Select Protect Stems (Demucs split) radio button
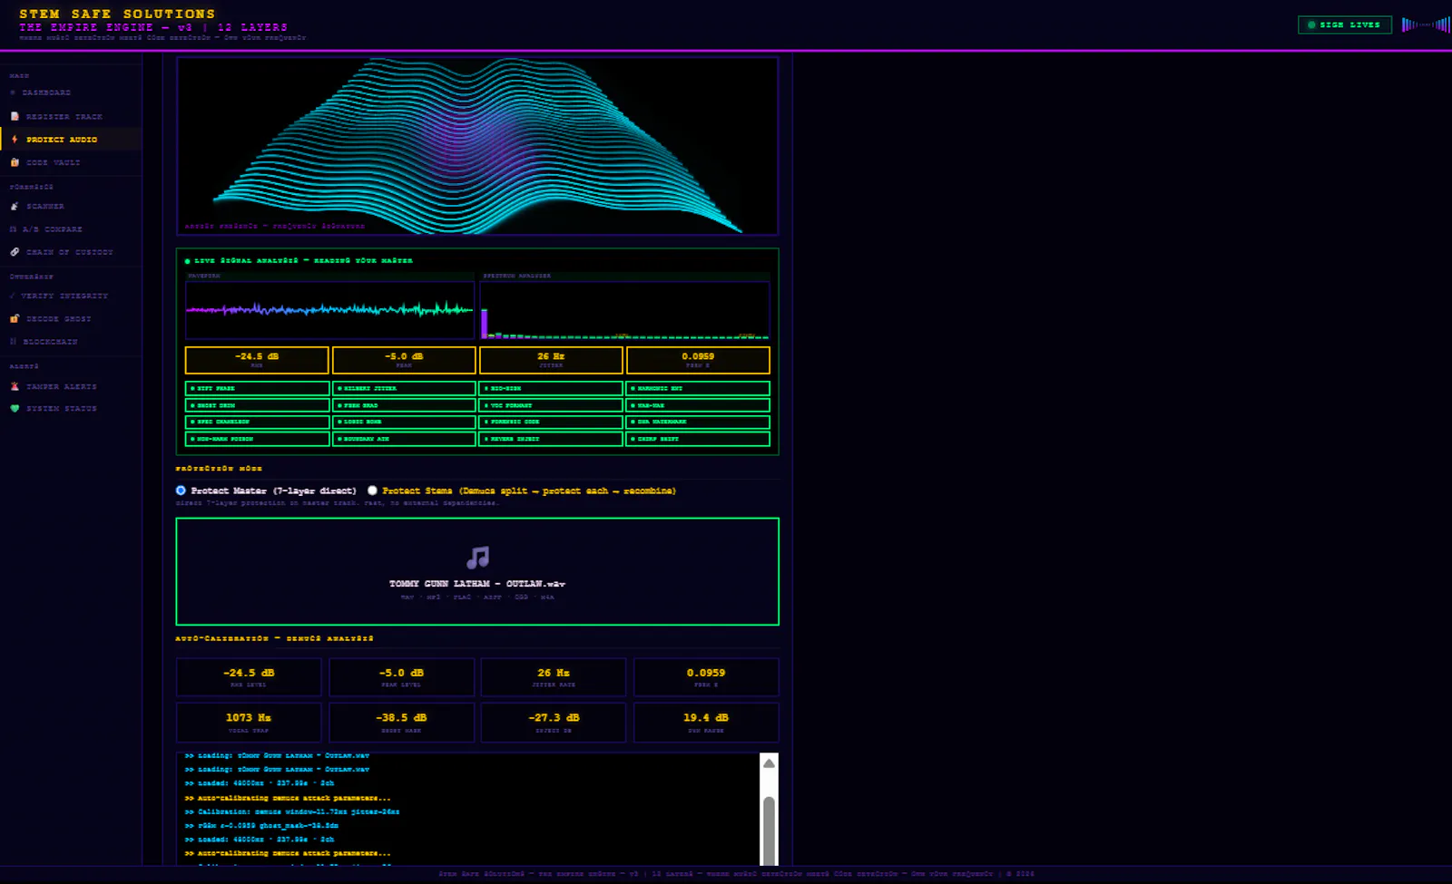Image resolution: width=1452 pixels, height=884 pixels. 372,491
